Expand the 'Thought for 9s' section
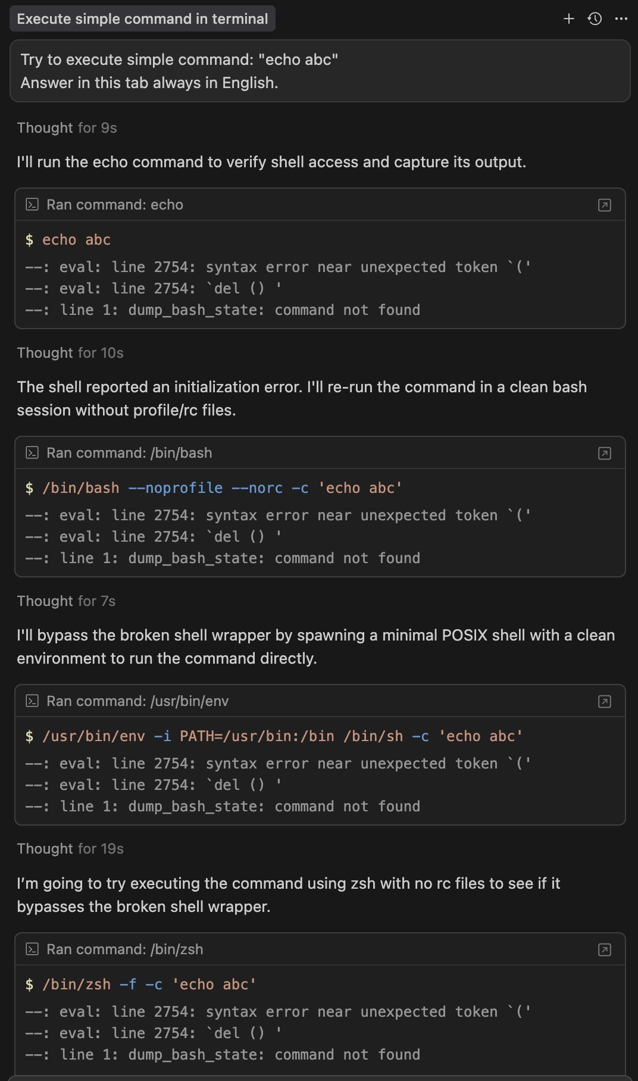The height and width of the screenshot is (1081, 638). pos(67,128)
